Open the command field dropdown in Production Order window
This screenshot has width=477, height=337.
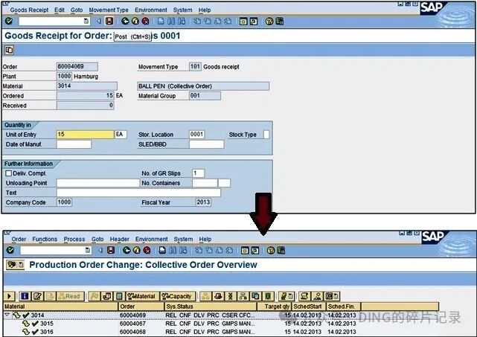[x=88, y=250]
